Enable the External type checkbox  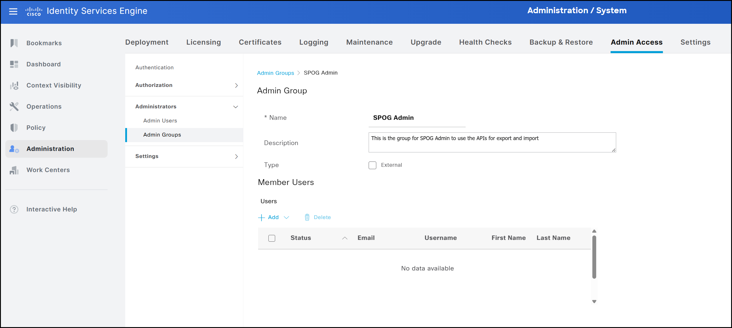372,165
